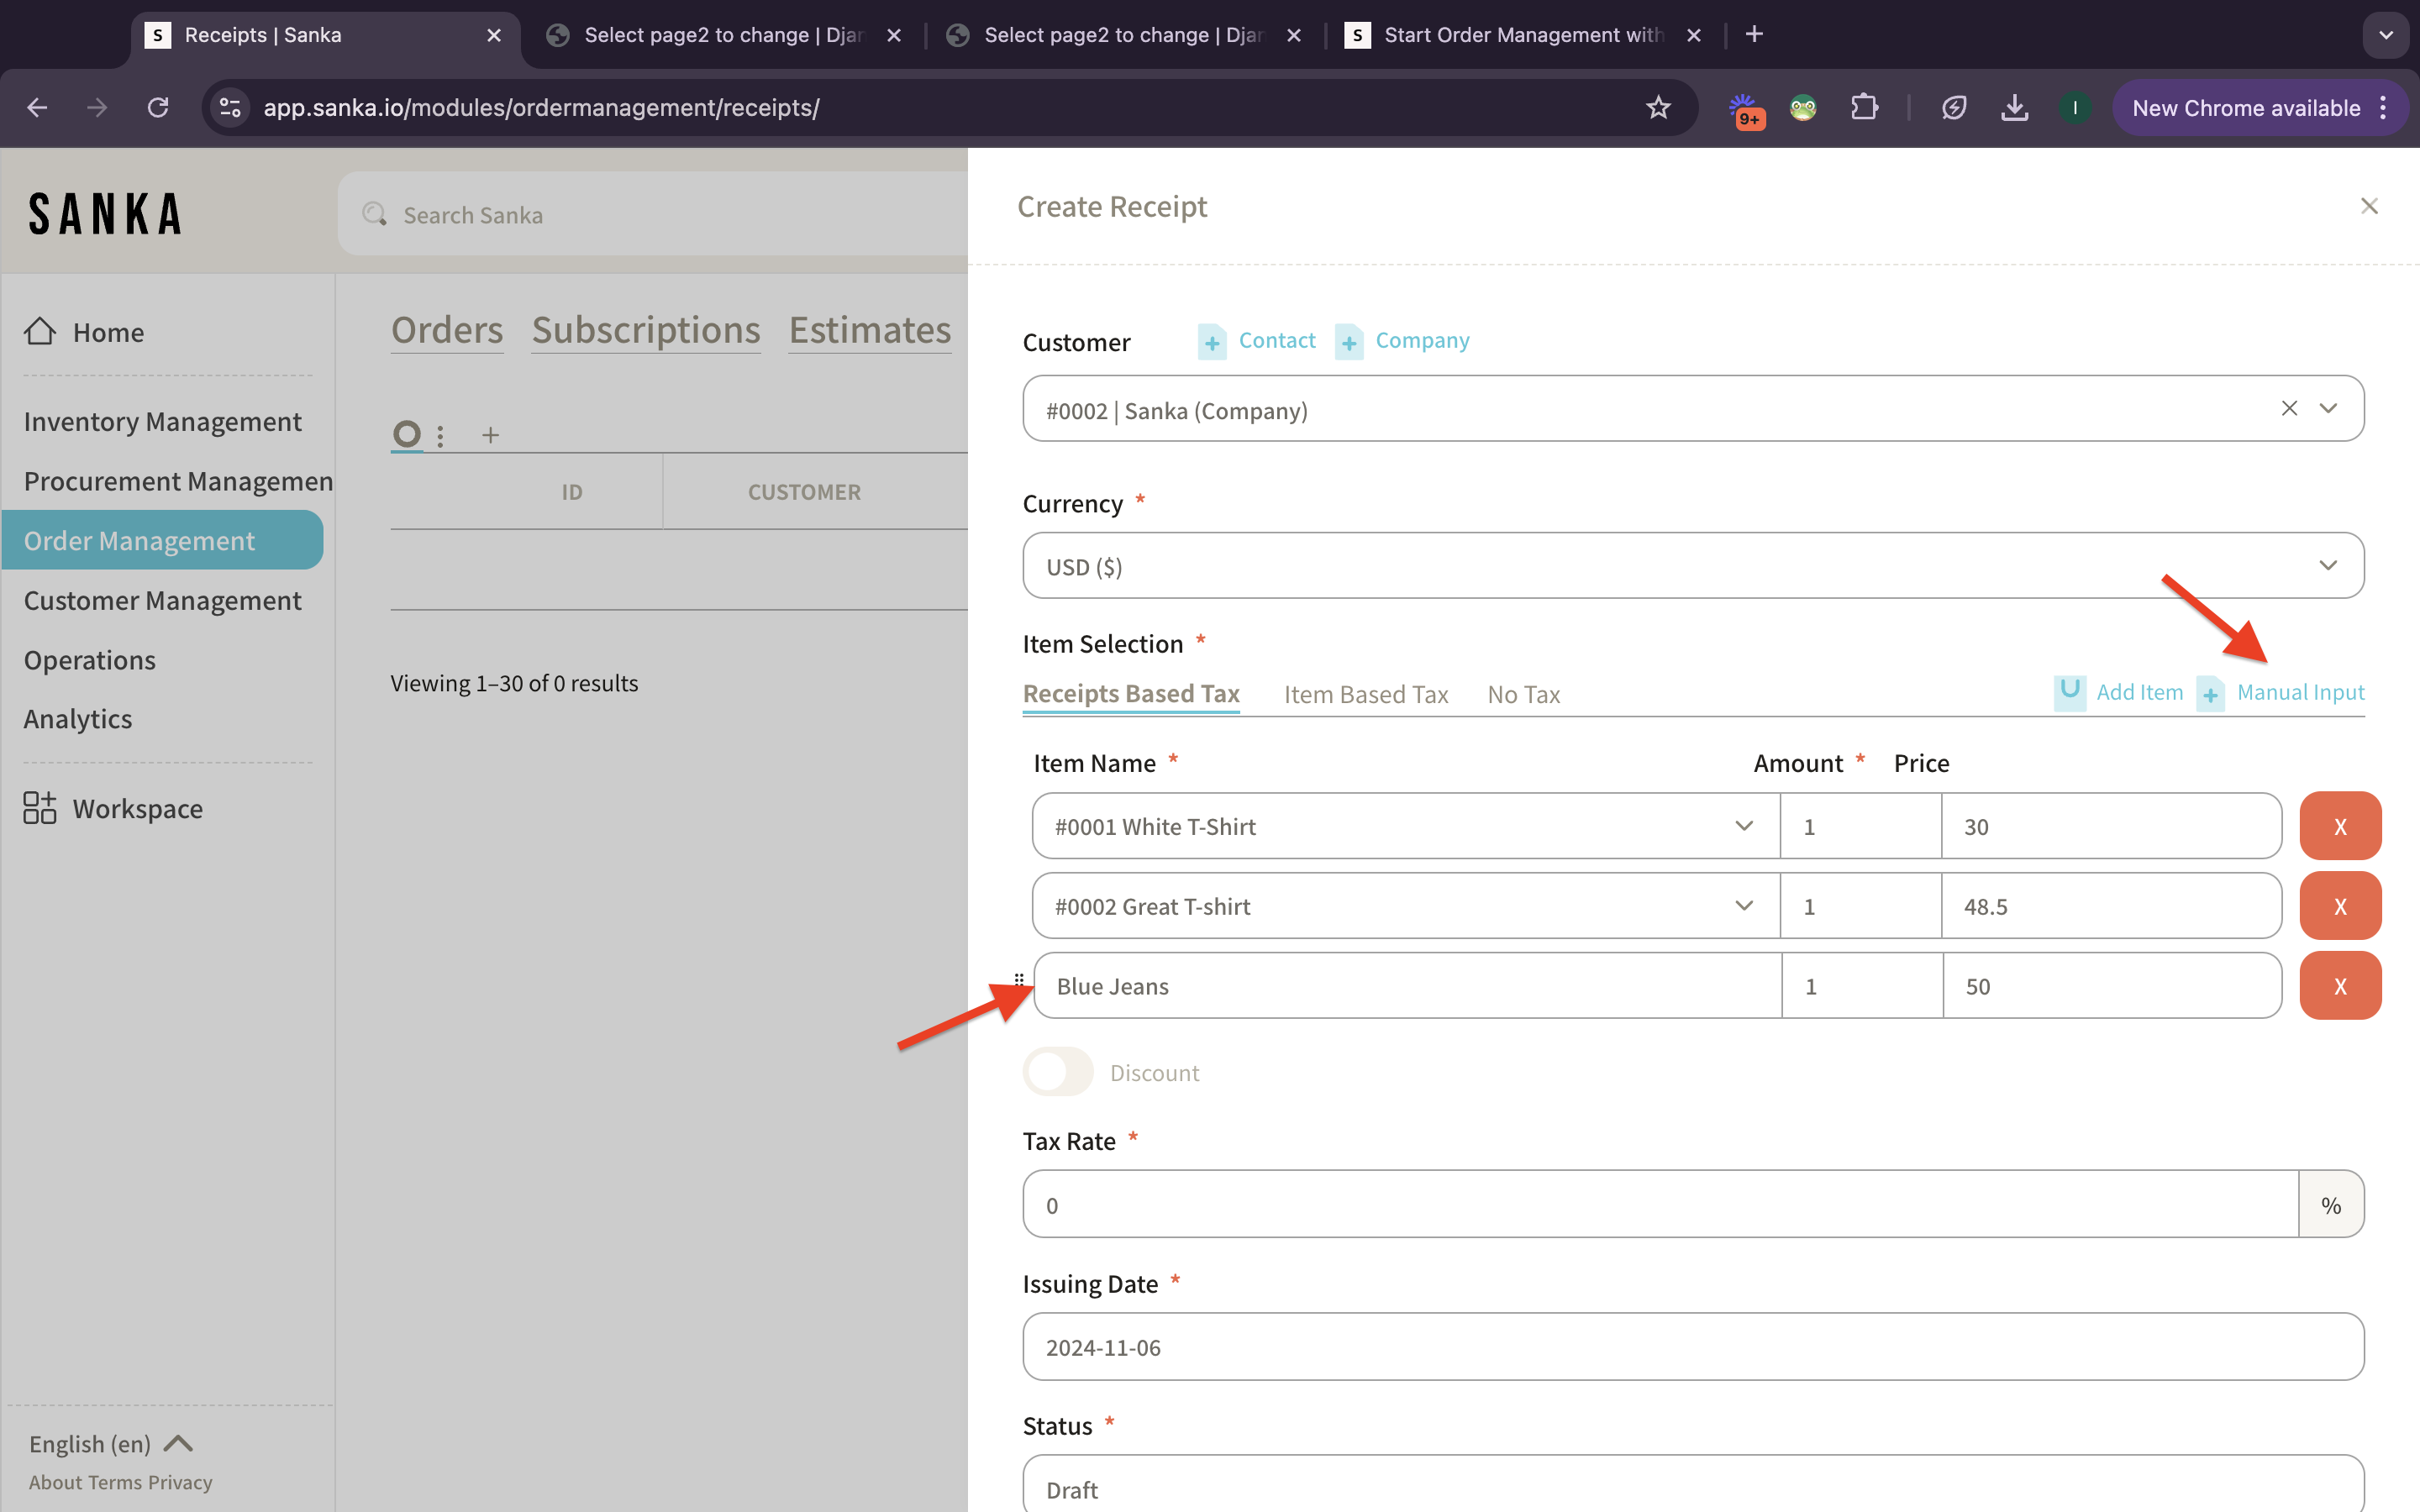Bookmark page with the star icon
This screenshot has width=2420, height=1512.
tap(1658, 108)
